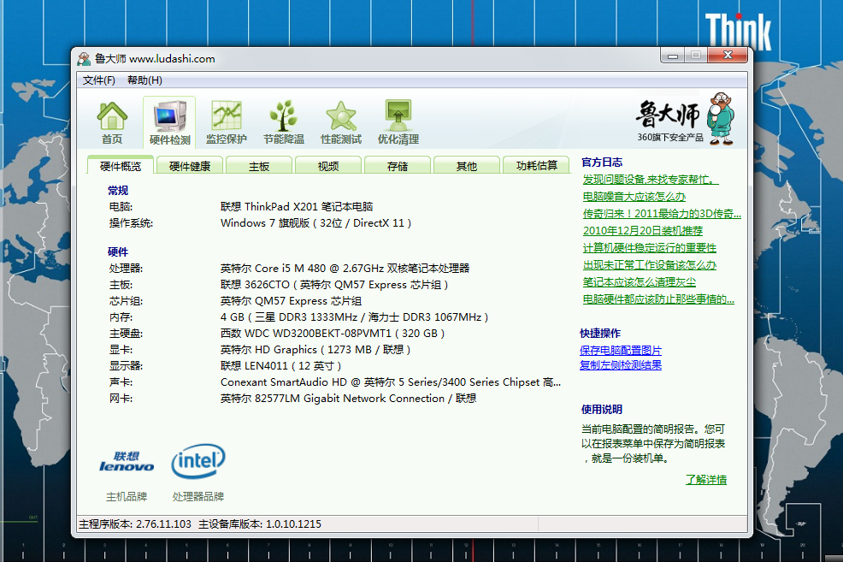Open the 性能测试 performance test icon
The width and height of the screenshot is (843, 562).
[341, 122]
